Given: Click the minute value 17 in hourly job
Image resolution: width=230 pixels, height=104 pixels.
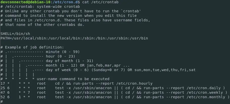Looking at the screenshot, I should (3, 84).
